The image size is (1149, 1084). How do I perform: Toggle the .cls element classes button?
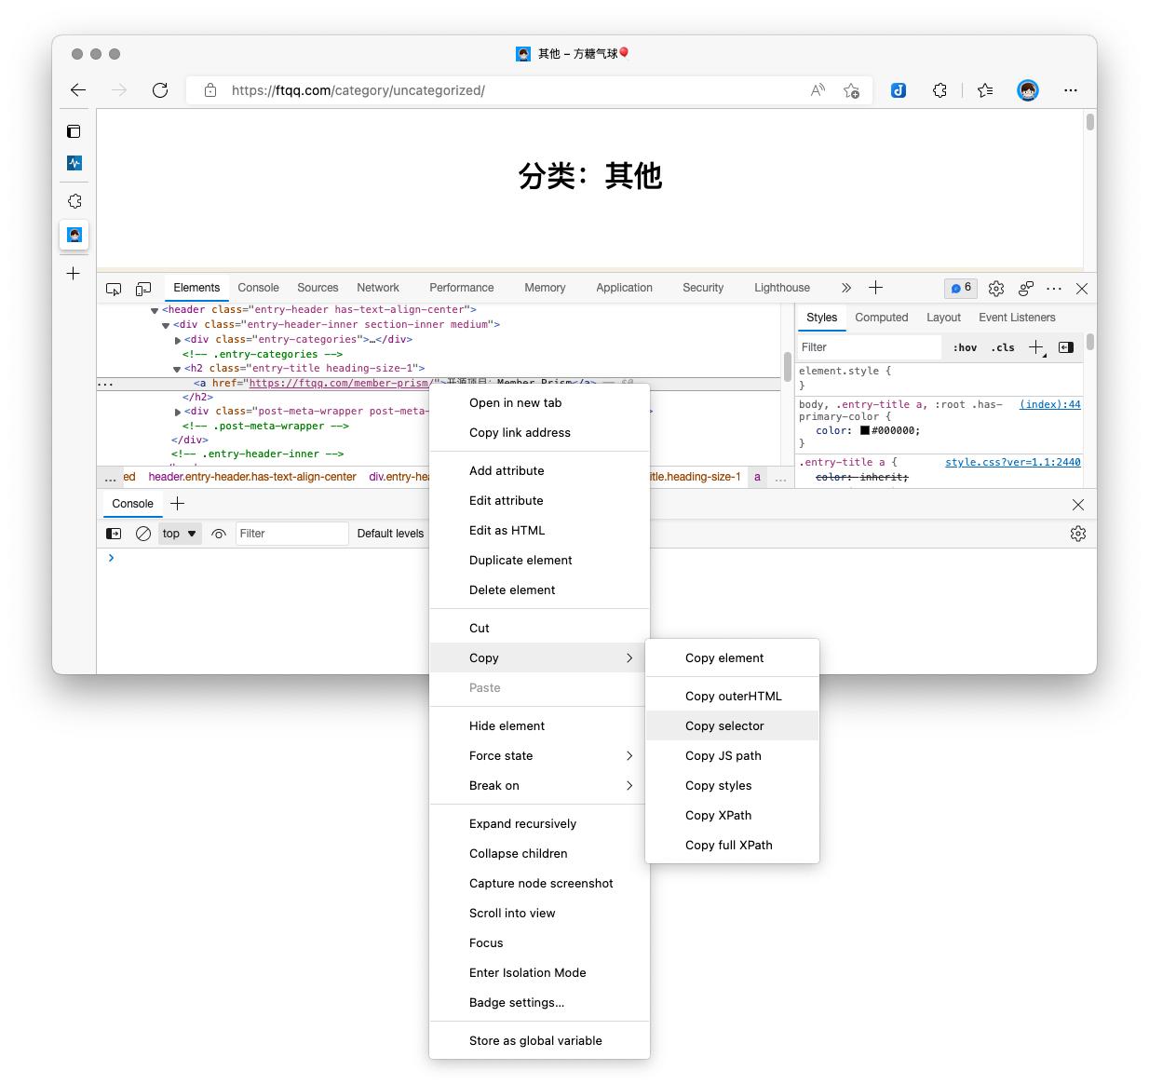[x=1003, y=347]
